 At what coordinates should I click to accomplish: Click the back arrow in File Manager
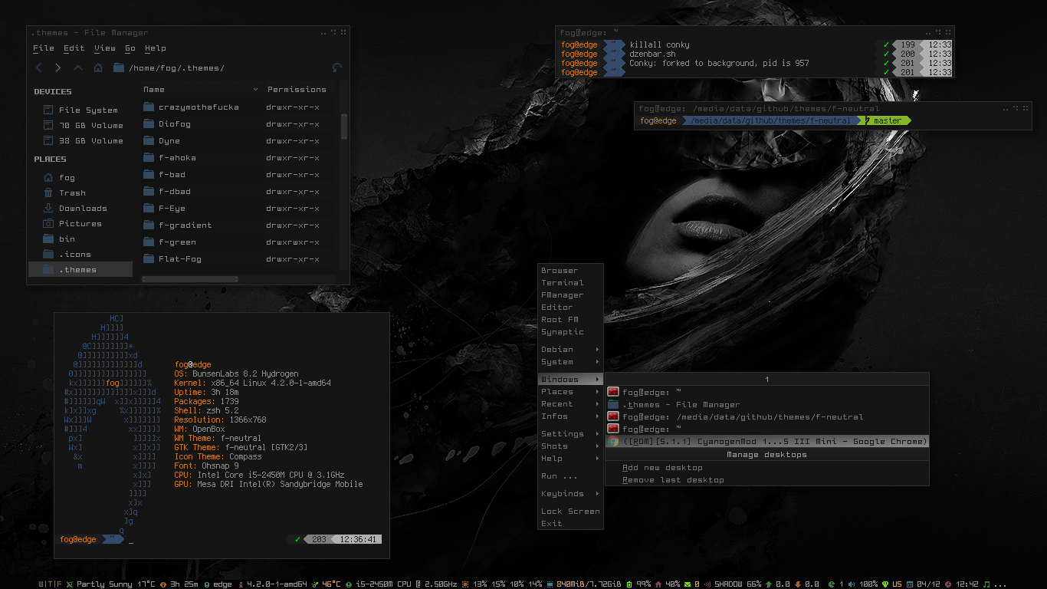[40, 68]
